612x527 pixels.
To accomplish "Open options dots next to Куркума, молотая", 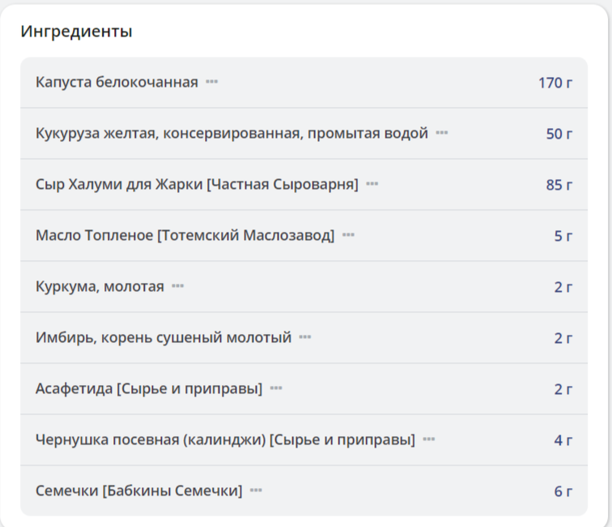I will tap(177, 286).
